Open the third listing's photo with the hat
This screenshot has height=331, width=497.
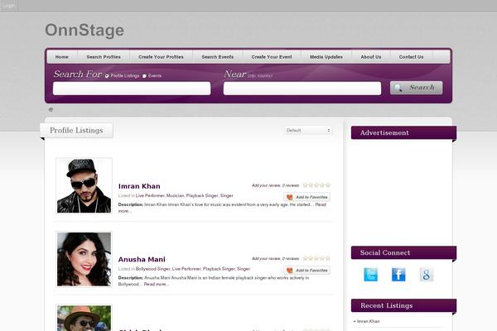coord(84,318)
